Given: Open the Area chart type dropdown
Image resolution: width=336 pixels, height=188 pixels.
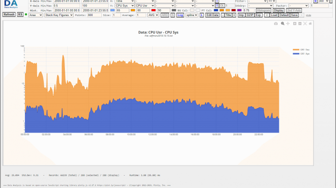Looking at the screenshot, I should [x=35, y=15].
